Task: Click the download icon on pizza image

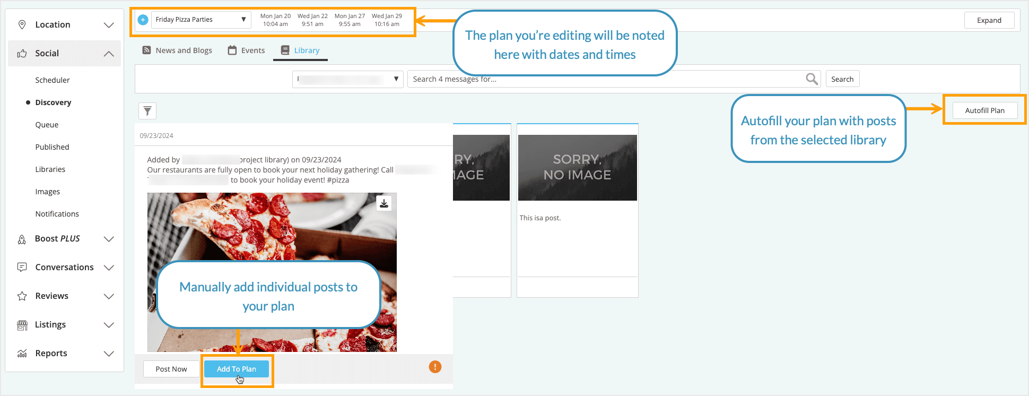Action: (384, 203)
